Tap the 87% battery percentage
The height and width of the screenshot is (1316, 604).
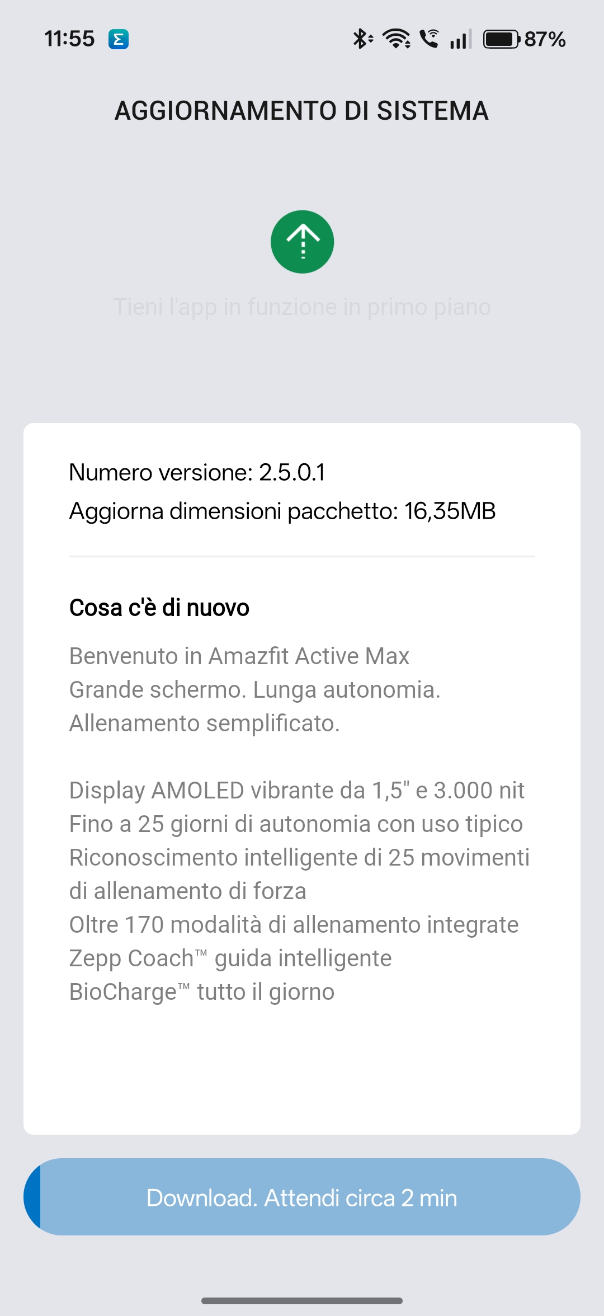(545, 39)
